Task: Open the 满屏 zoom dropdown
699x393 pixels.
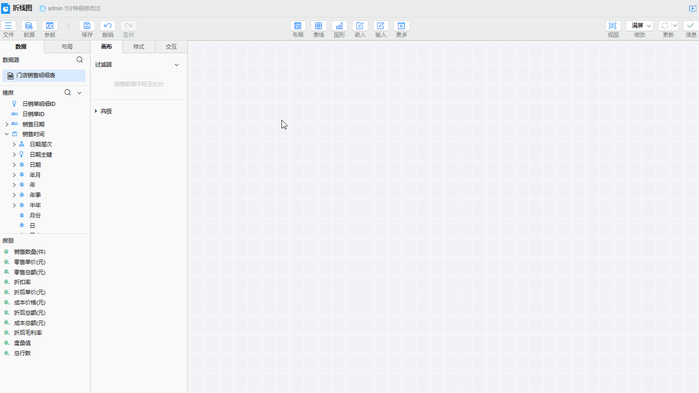Action: [x=640, y=26]
